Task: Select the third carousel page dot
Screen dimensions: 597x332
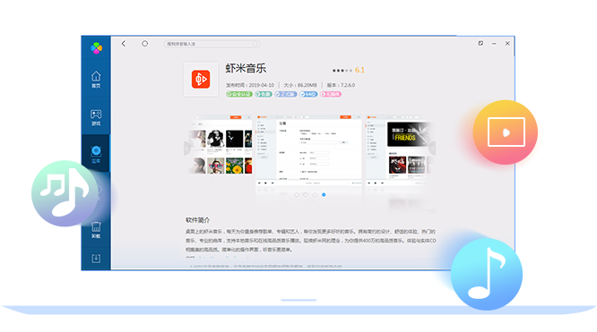Action: click(315, 195)
